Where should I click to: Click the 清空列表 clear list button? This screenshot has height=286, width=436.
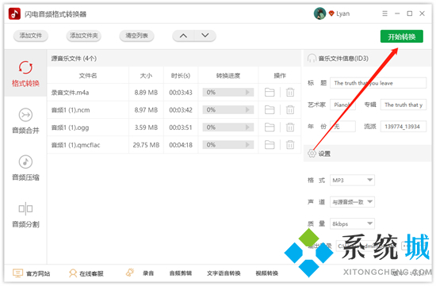(x=136, y=36)
